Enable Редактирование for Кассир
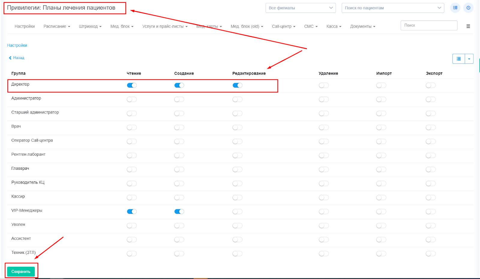Screen dimensions: 480x279 (237, 198)
